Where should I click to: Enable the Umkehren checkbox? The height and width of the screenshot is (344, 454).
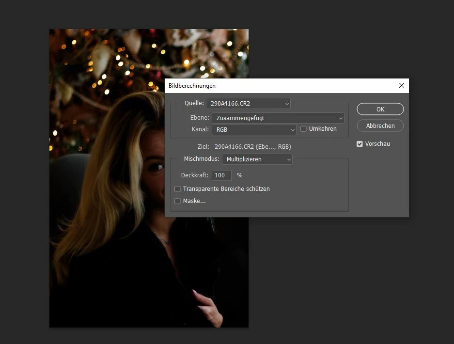click(x=303, y=129)
